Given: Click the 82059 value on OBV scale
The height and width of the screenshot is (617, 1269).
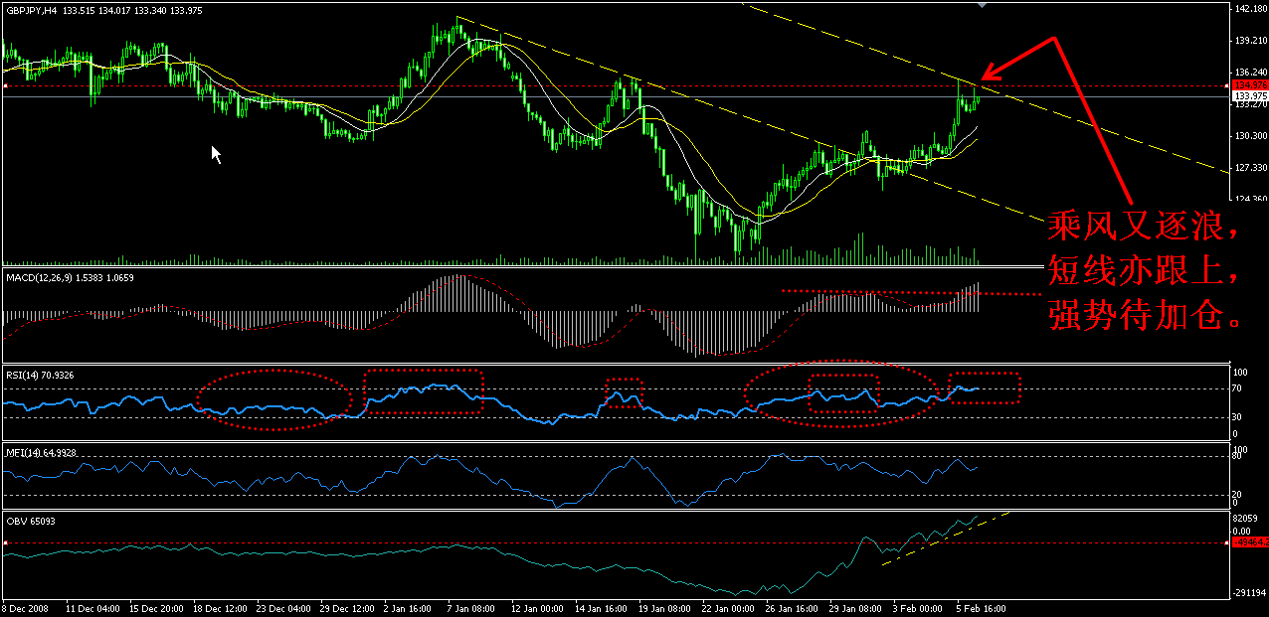Looking at the screenshot, I should coord(1245,519).
